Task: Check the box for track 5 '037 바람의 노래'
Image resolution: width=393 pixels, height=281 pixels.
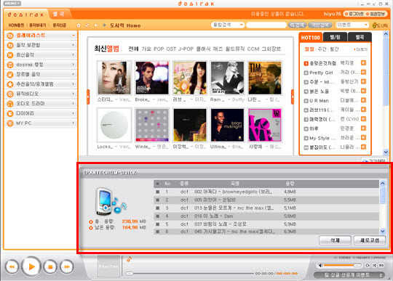Action: [x=158, y=224]
